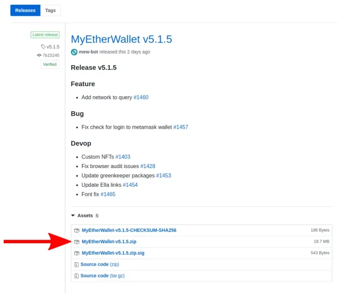Open pull request #1428
This screenshot has width=340, height=293.
(148, 166)
